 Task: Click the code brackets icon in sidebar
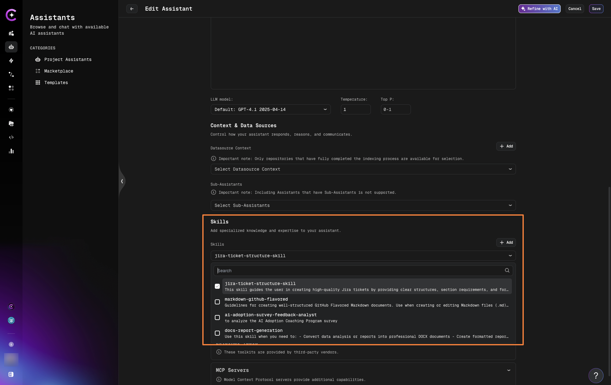pos(11,137)
